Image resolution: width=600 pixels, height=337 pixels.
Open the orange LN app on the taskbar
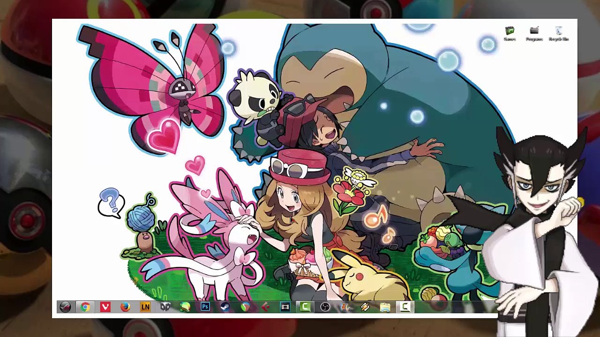pyautogui.click(x=145, y=307)
